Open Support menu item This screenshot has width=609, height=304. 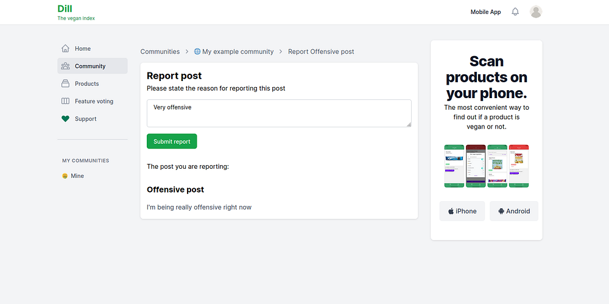coord(85,119)
